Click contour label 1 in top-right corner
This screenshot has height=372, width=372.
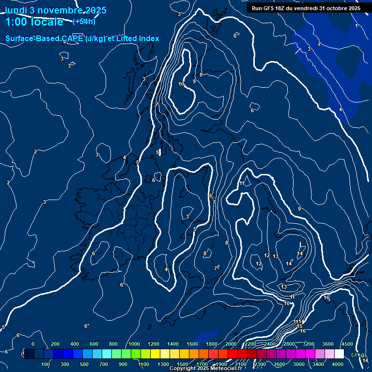tap(356, 26)
